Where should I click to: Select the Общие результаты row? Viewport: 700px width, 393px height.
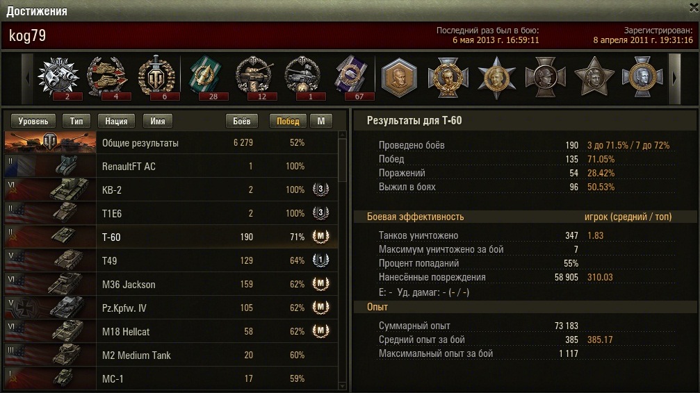(x=171, y=143)
